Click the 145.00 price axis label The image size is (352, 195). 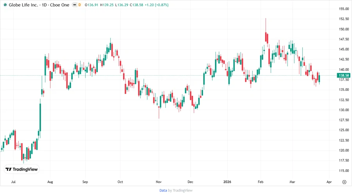tap(344, 49)
